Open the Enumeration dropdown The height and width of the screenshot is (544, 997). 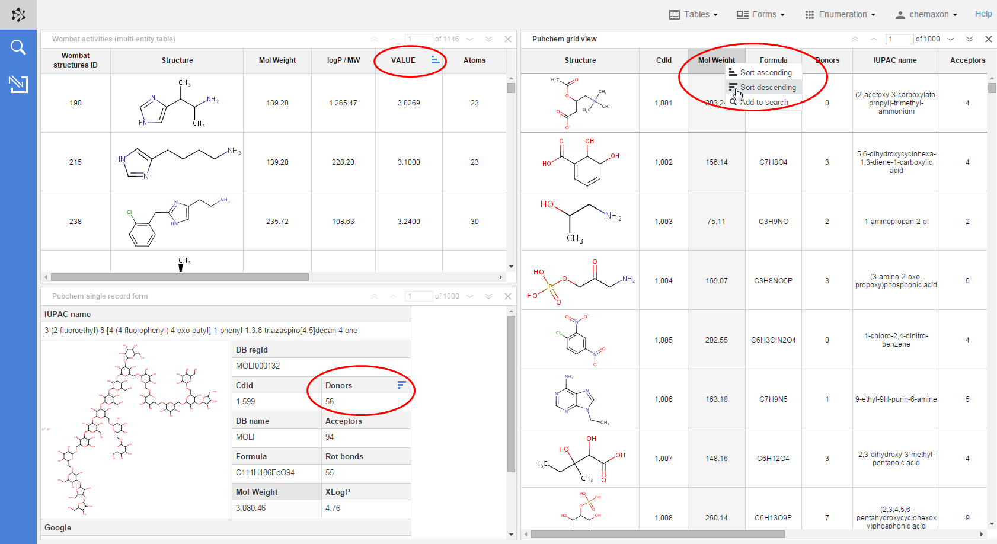(x=840, y=14)
